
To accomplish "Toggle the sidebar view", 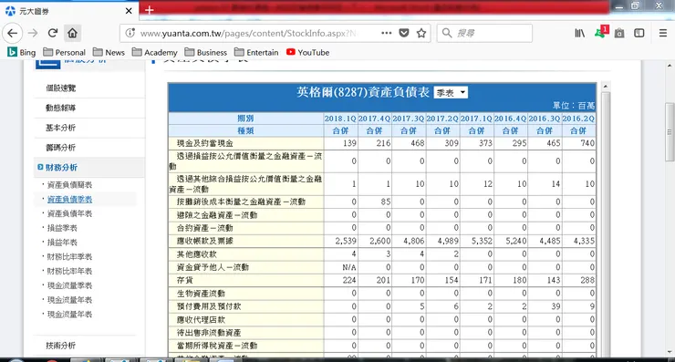I will [x=639, y=33].
